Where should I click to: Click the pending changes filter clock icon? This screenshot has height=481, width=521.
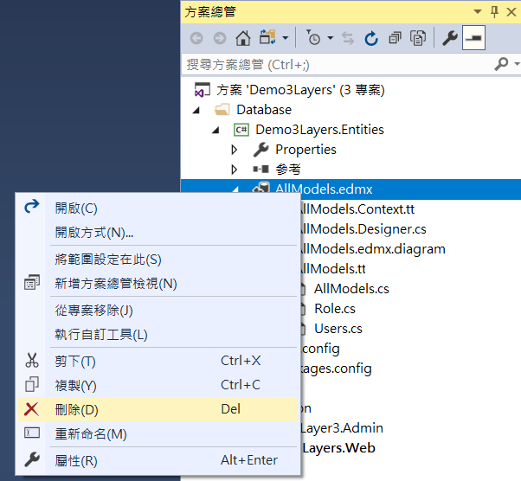(313, 38)
